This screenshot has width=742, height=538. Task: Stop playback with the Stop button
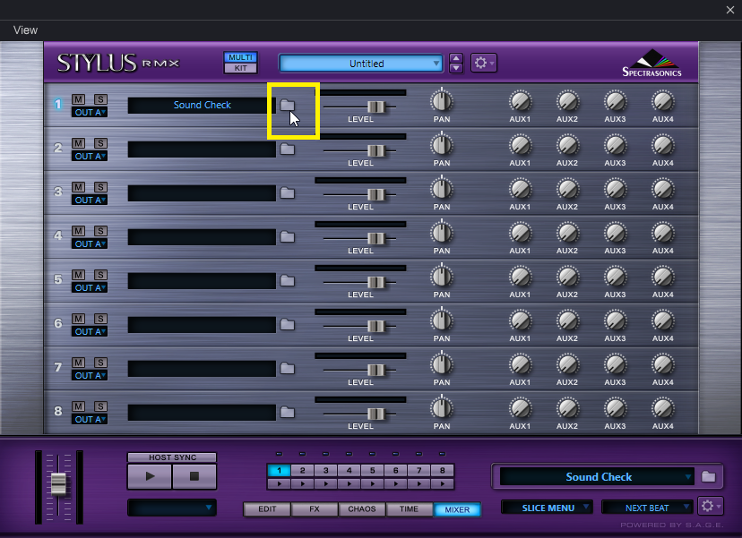[x=194, y=476]
